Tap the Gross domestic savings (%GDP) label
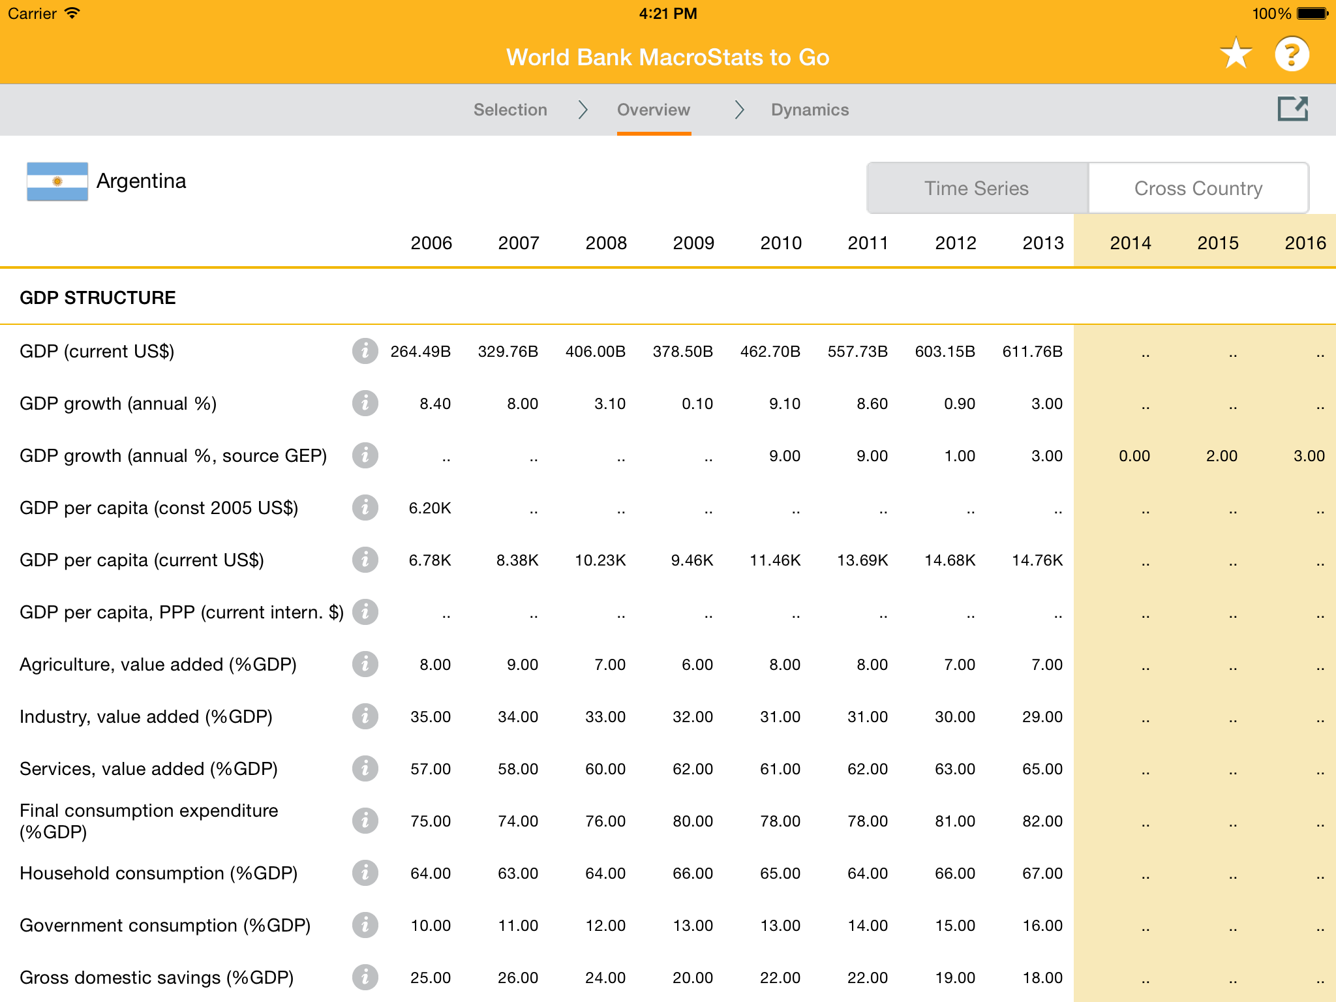1336x1002 pixels. [157, 978]
